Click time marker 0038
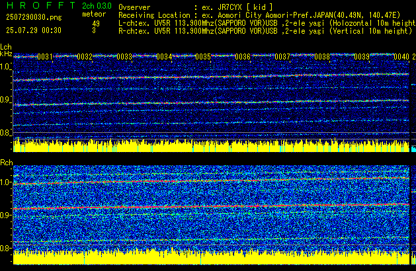Viewport: 416px width, 271px height. tap(322, 57)
